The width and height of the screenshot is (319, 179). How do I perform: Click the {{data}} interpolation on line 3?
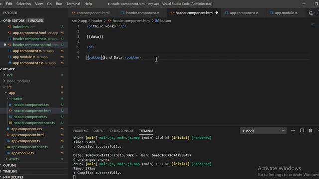[x=95, y=37]
